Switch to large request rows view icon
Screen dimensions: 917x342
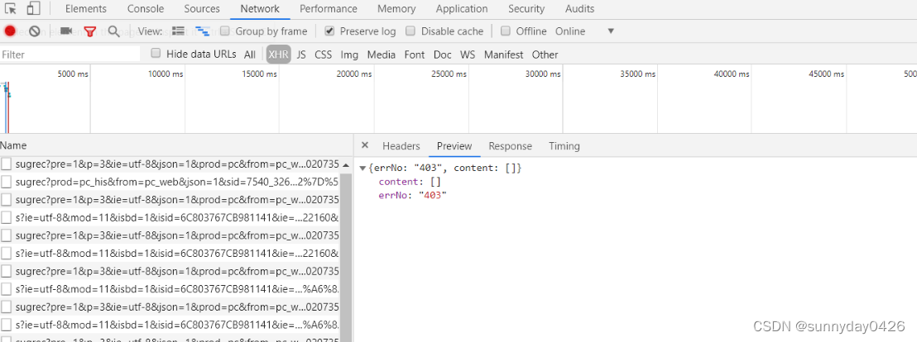pyautogui.click(x=179, y=31)
